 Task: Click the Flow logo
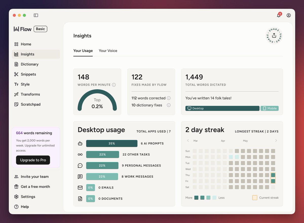pos(23,29)
